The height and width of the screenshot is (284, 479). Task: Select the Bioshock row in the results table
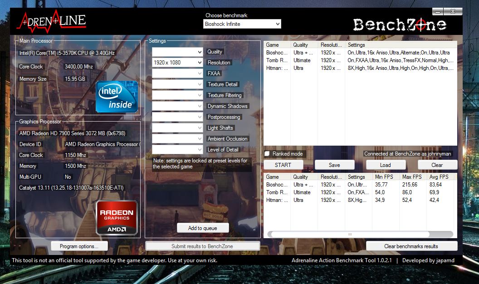(x=360, y=185)
